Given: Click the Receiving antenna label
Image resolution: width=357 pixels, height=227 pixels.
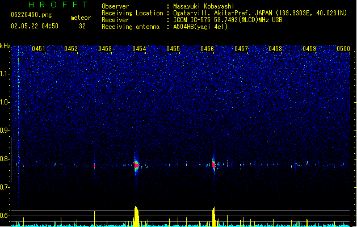Looking at the screenshot, I should [x=131, y=27].
